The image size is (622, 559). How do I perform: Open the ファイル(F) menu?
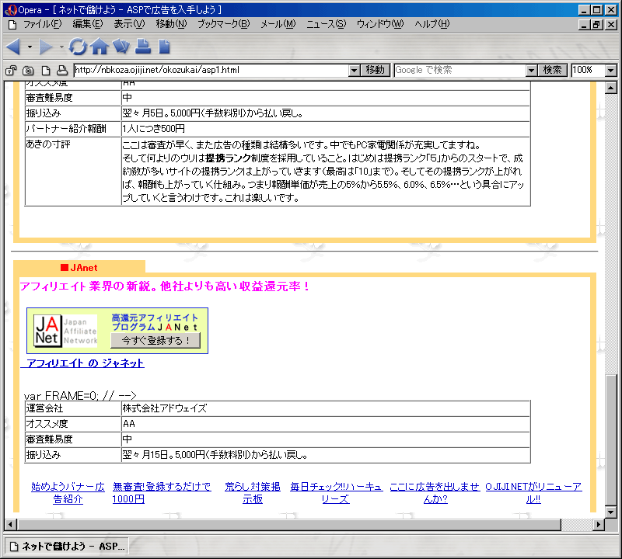(43, 24)
